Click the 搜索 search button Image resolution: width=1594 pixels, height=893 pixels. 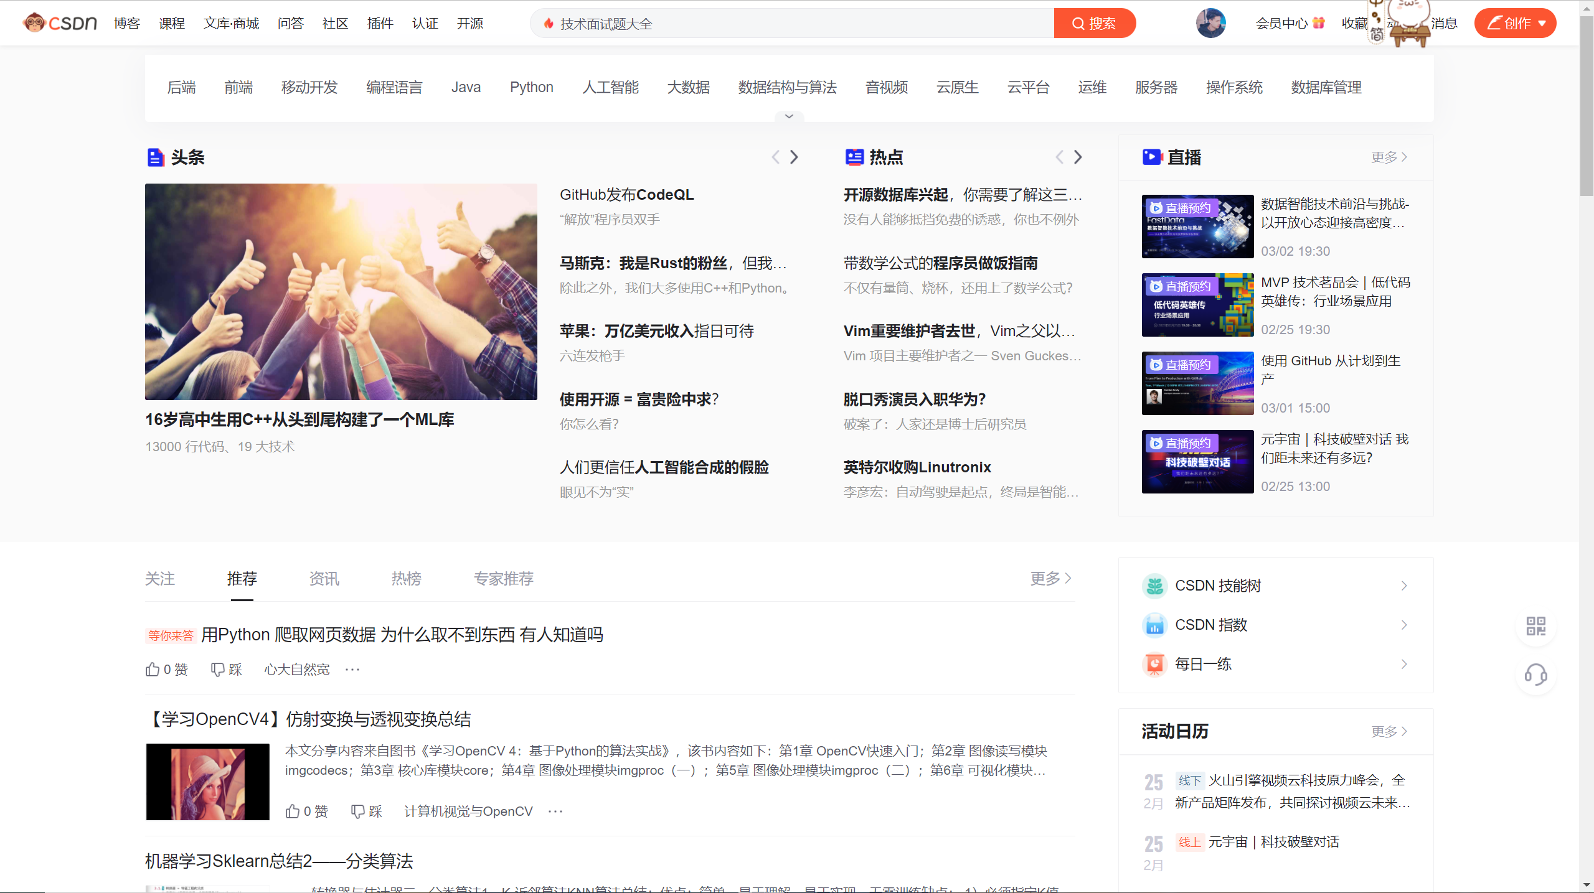pyautogui.click(x=1095, y=23)
